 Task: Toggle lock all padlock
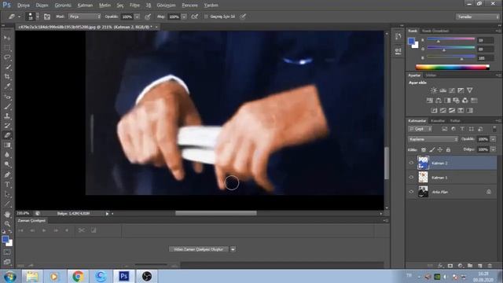448,149
